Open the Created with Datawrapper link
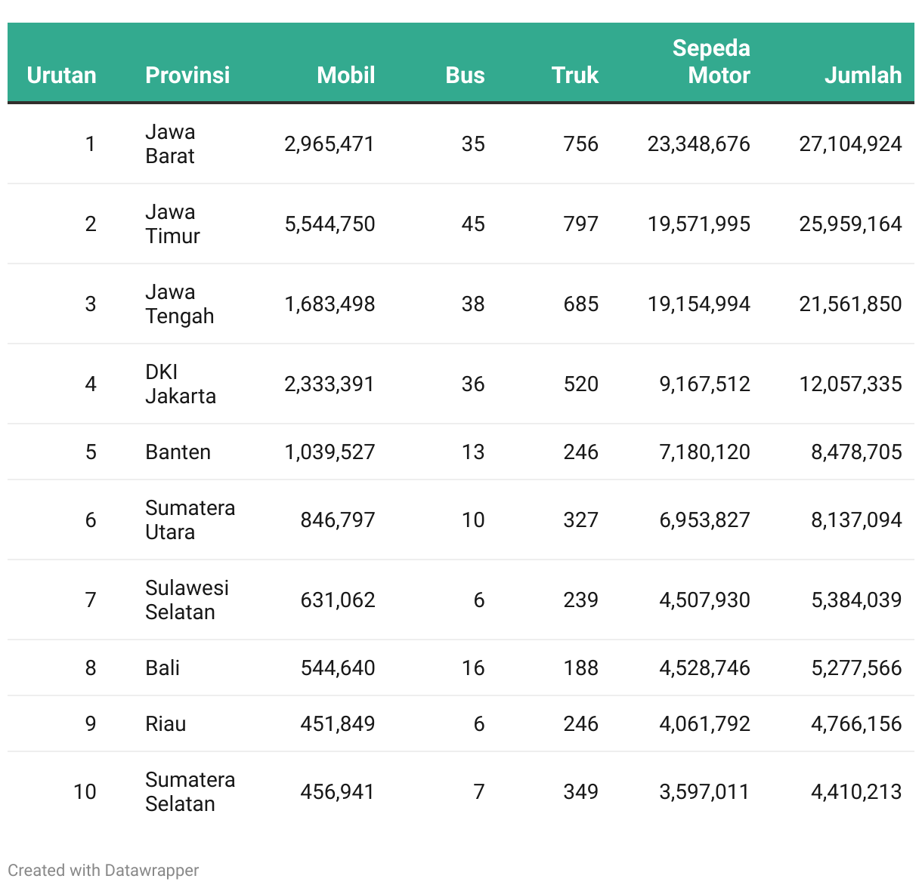 click(x=104, y=870)
